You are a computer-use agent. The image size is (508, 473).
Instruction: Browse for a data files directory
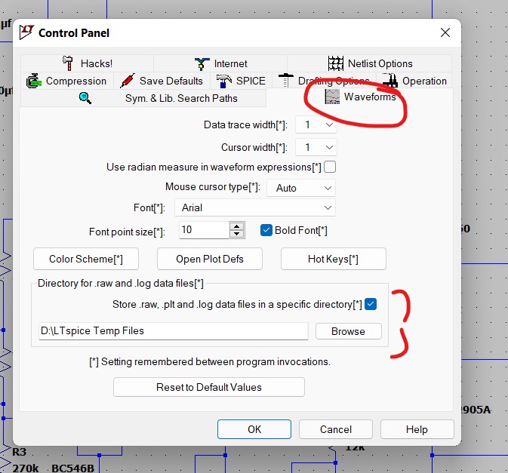coord(349,331)
